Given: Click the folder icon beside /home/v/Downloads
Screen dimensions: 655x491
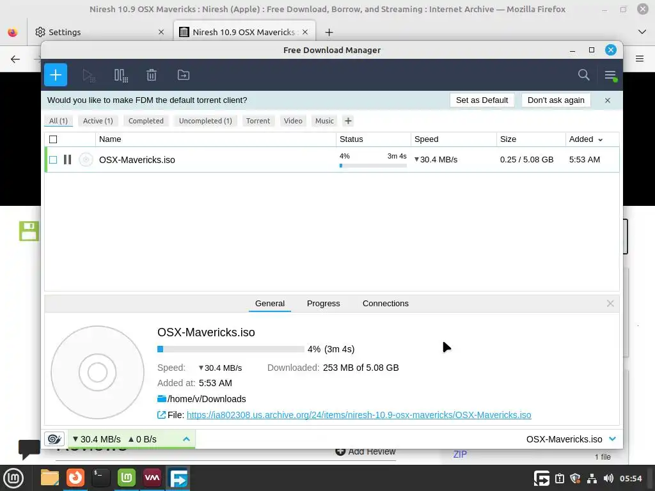Looking at the screenshot, I should (162, 399).
